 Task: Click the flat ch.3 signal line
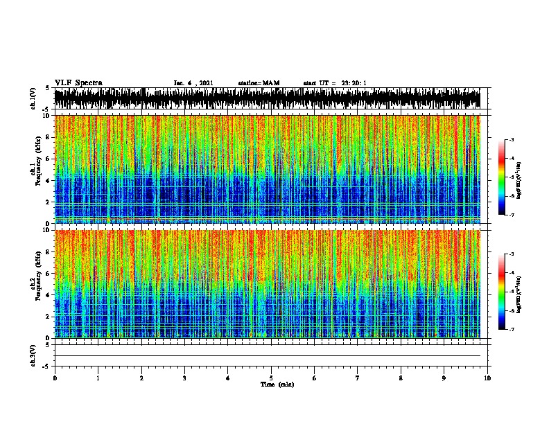267,356
